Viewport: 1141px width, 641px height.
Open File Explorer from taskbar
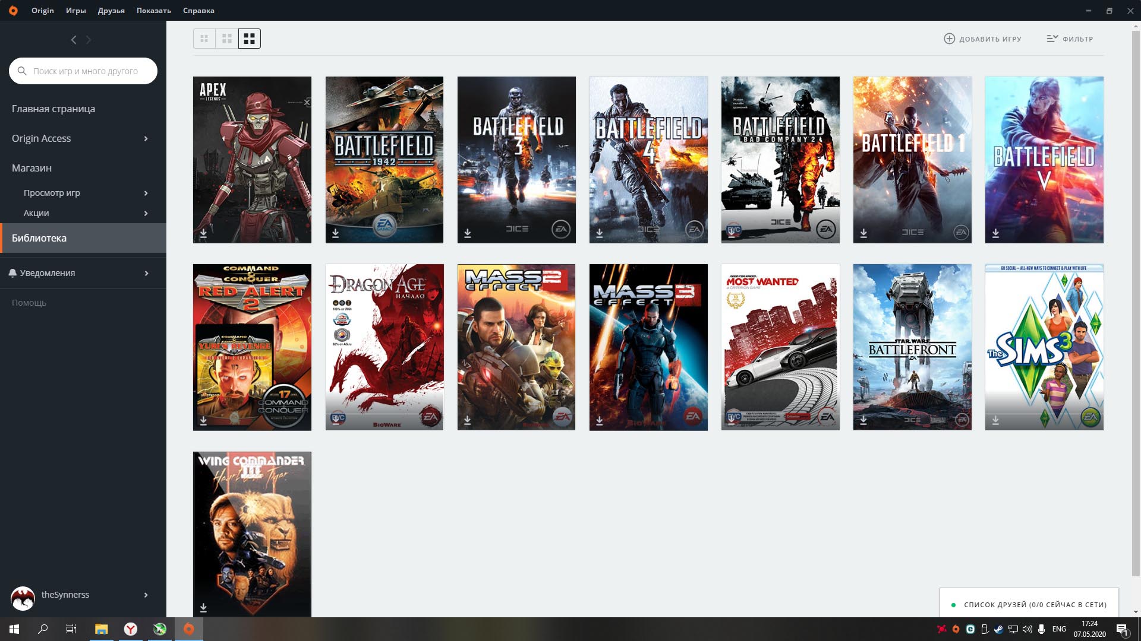tap(102, 629)
